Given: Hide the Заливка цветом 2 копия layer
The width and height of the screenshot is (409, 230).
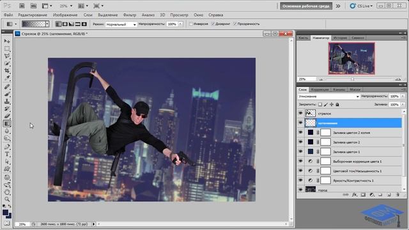Looking at the screenshot, I should coord(300,132).
